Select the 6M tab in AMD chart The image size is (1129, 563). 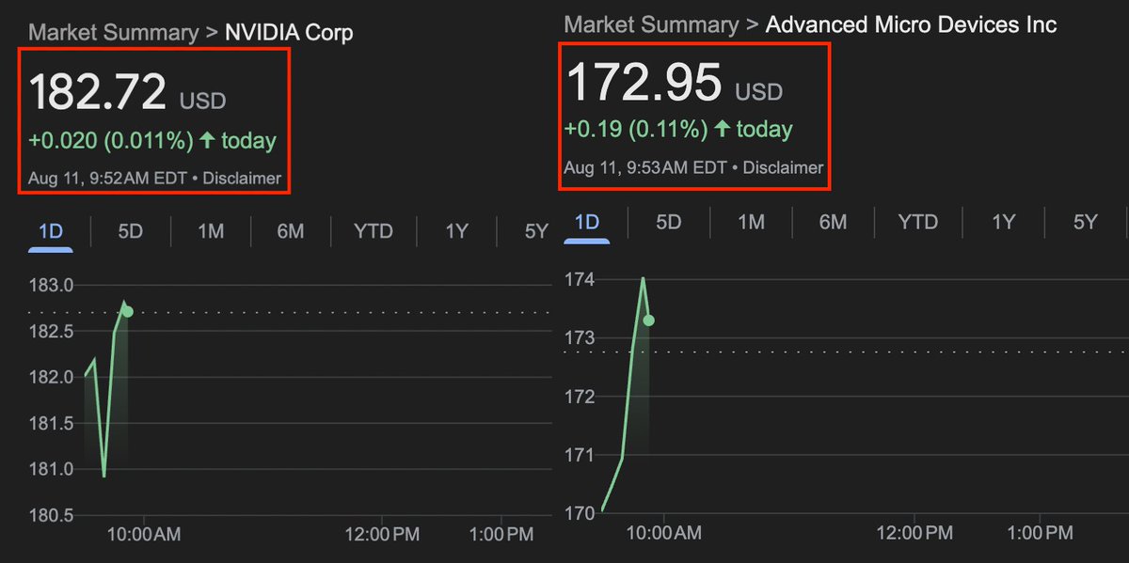coord(833,222)
